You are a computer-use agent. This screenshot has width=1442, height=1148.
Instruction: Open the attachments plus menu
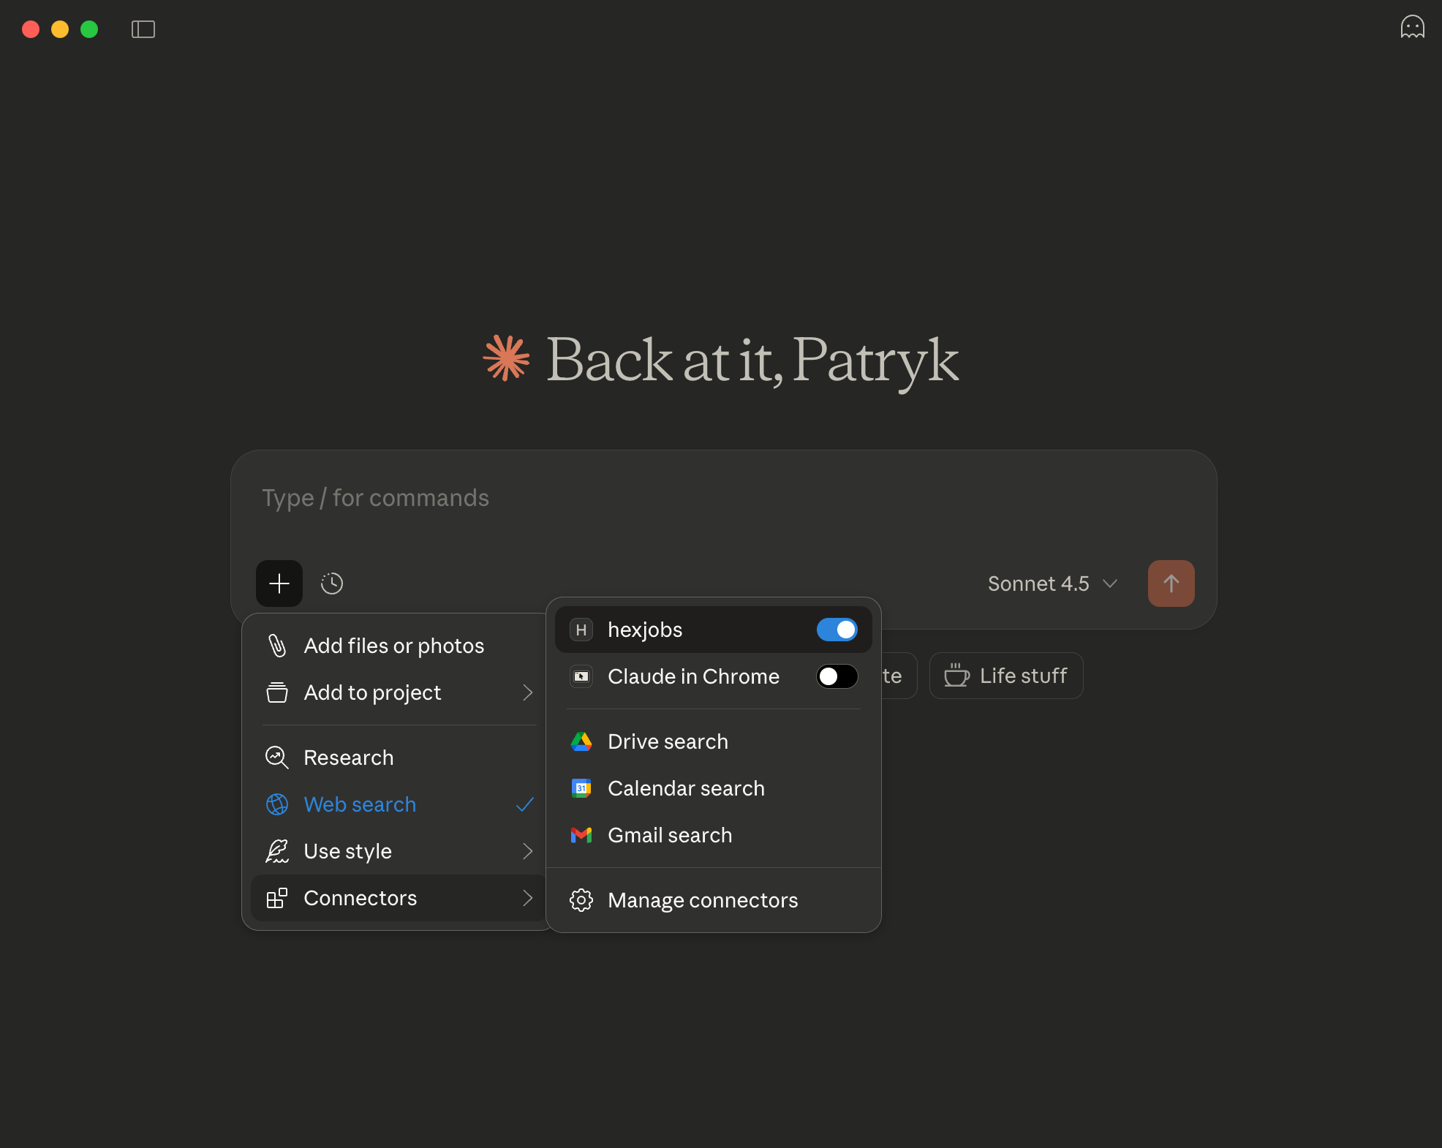[279, 584]
